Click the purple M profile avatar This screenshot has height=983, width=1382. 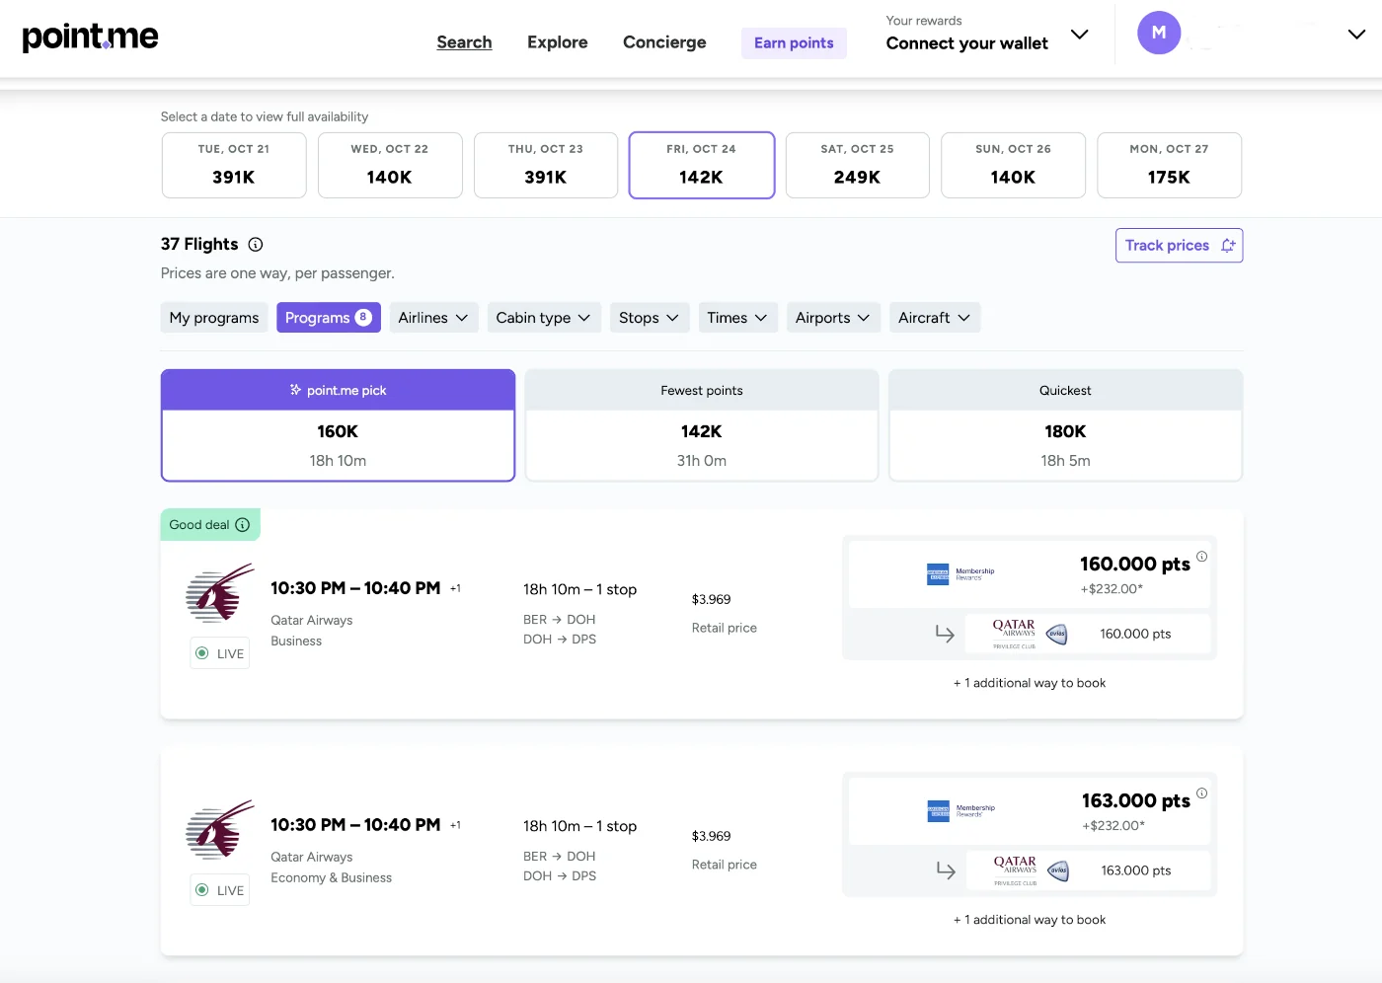[x=1159, y=33]
